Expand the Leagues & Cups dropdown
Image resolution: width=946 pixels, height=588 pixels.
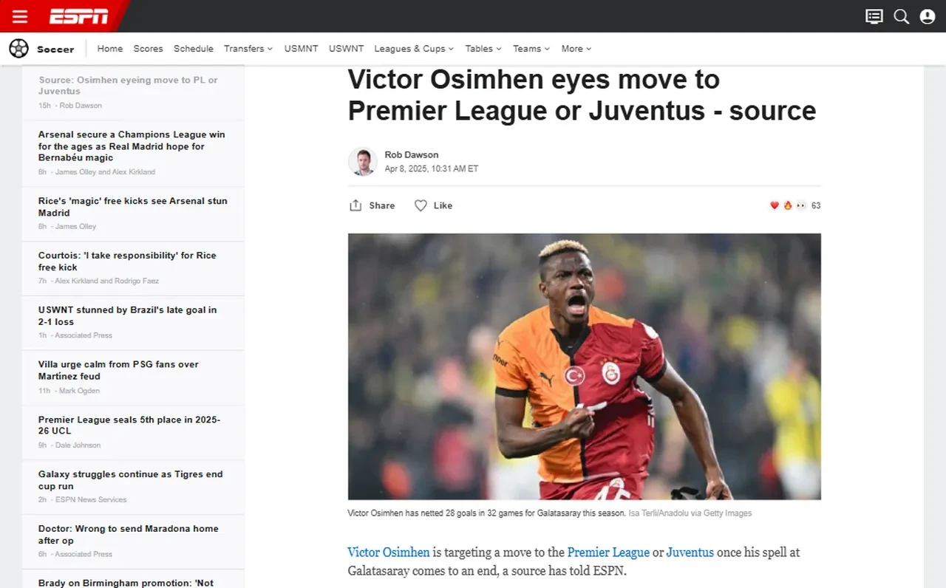[414, 49]
